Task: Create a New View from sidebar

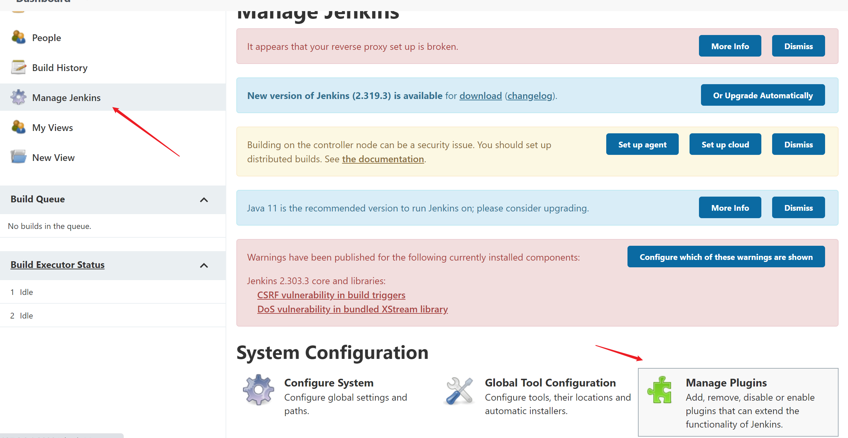Action: pyautogui.click(x=53, y=158)
